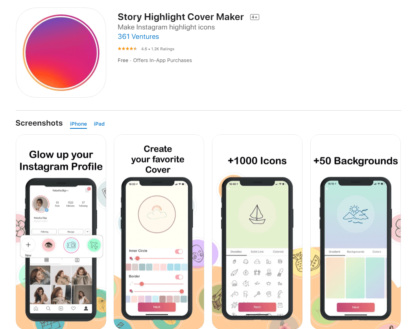Click the mountain and sun icon preview
Screen dimensions: 413x329
click(x=356, y=214)
